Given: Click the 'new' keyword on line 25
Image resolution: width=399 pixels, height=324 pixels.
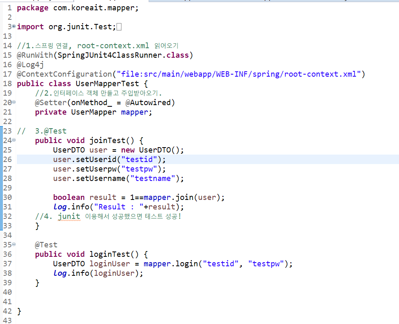Looking at the screenshot, I should pos(128,150).
